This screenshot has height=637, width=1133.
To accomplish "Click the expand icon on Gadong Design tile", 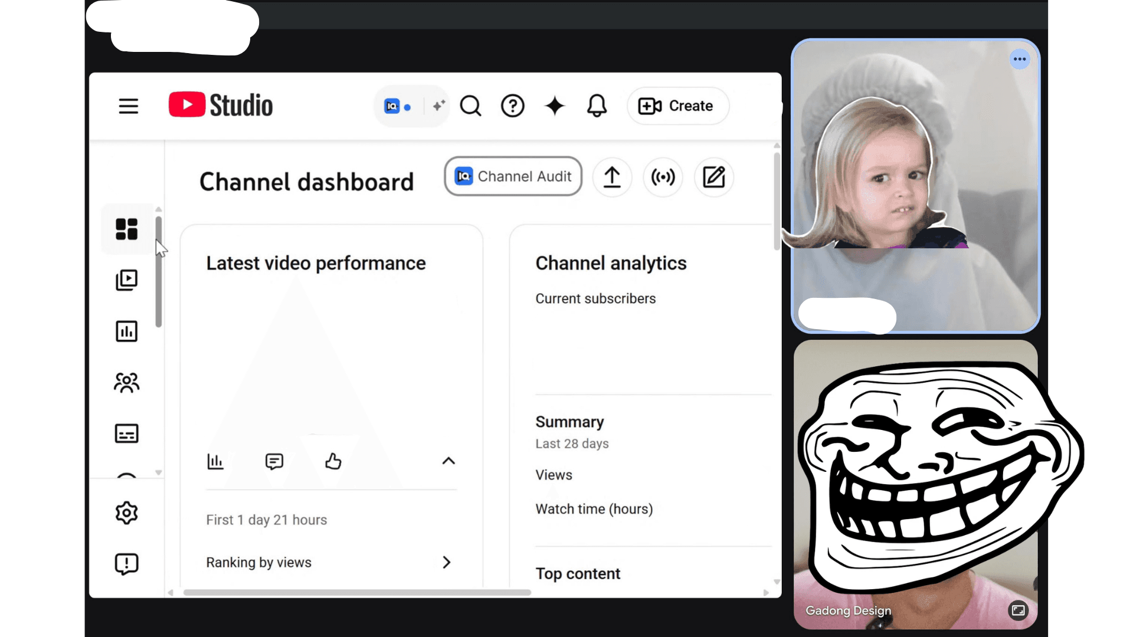I will (1018, 610).
